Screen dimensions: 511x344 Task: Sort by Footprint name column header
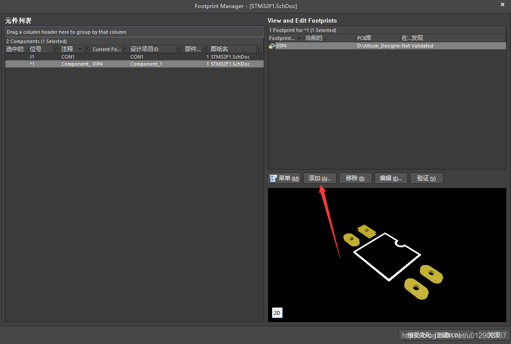tap(282, 38)
